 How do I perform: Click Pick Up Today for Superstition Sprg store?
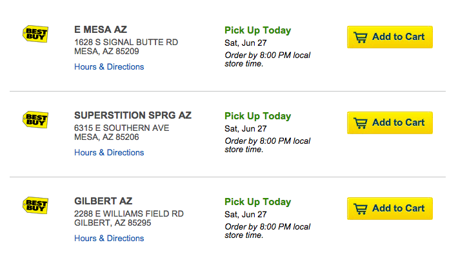[257, 116]
